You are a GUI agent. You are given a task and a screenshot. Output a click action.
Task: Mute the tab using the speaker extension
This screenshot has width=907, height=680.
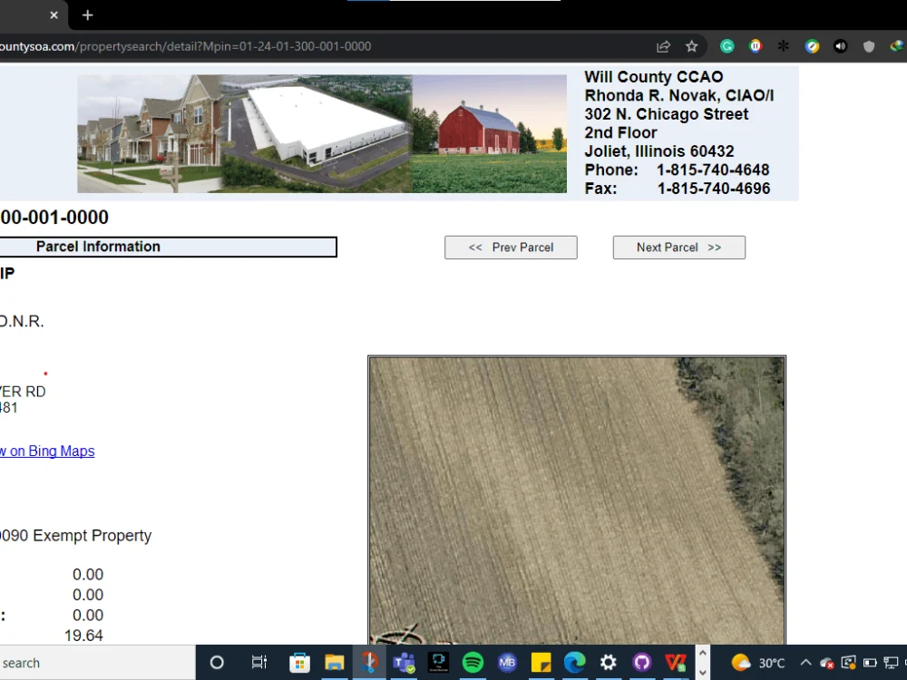click(x=841, y=45)
